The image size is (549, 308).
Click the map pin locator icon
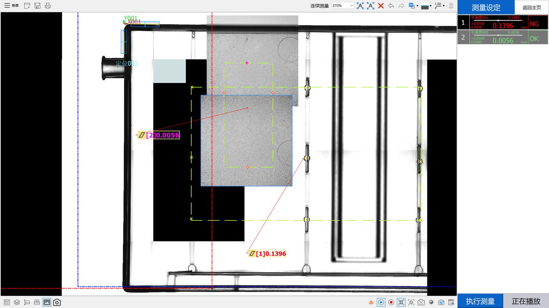click(451, 5)
